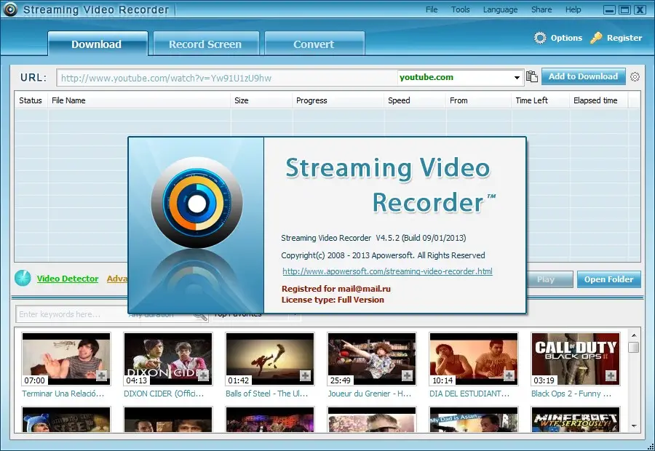This screenshot has height=451, width=655.
Task: Click the large lens logo in About dialog
Action: [x=196, y=203]
